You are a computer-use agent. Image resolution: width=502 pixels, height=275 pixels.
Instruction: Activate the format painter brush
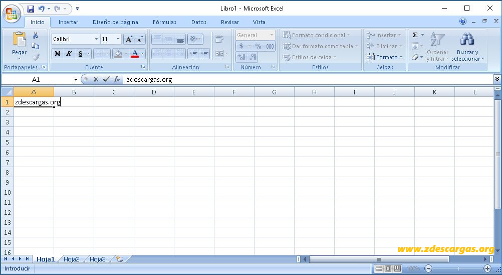[x=36, y=57]
